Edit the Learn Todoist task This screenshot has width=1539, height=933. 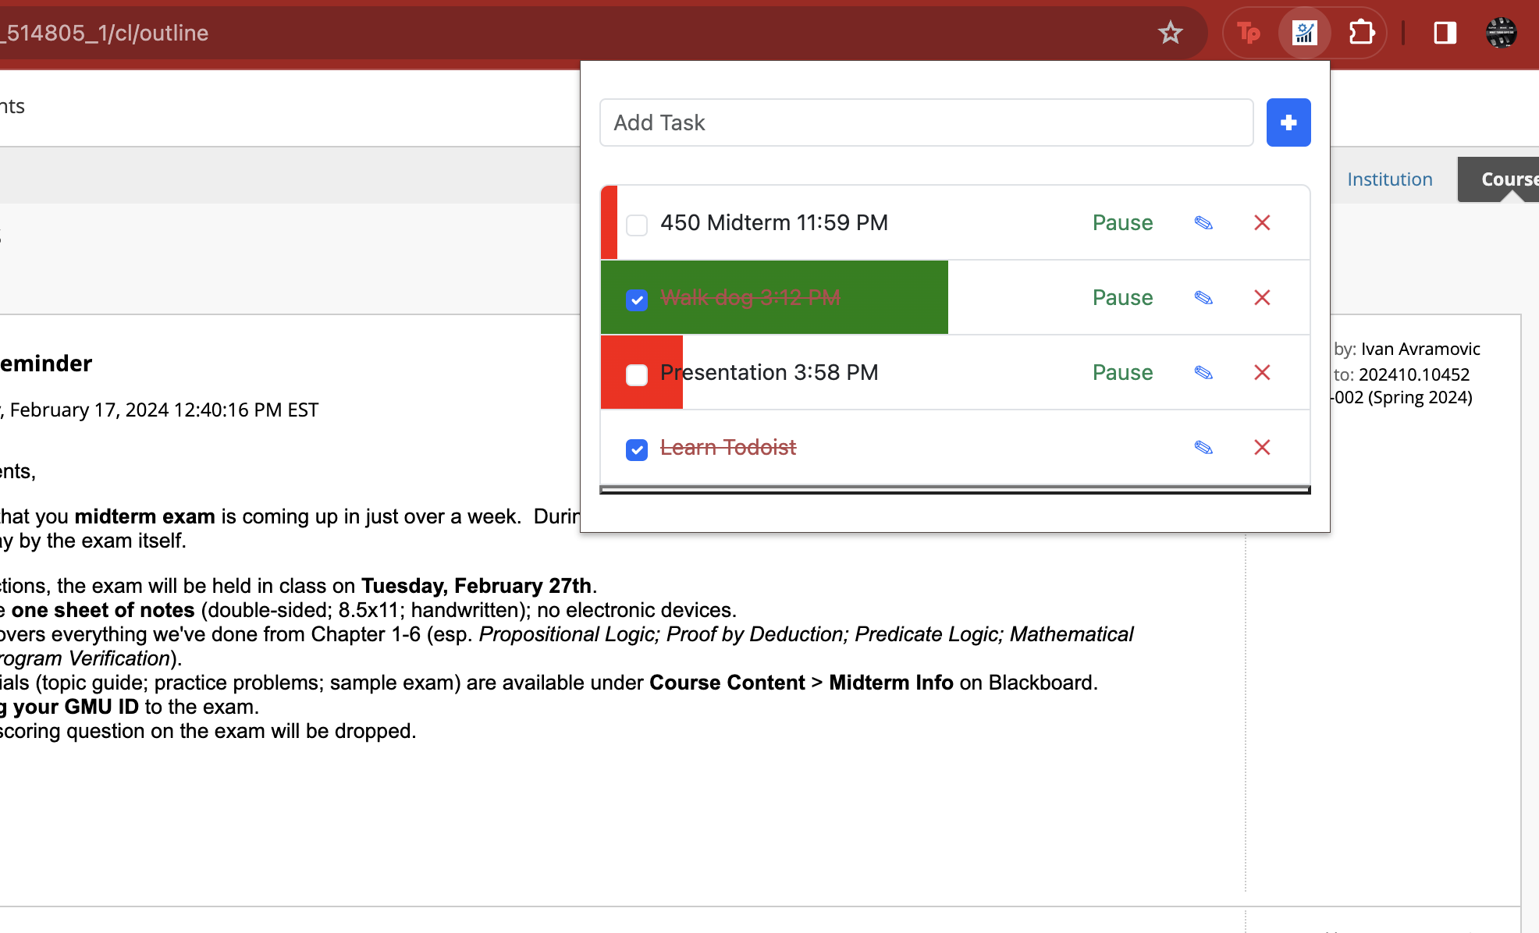tap(1203, 448)
